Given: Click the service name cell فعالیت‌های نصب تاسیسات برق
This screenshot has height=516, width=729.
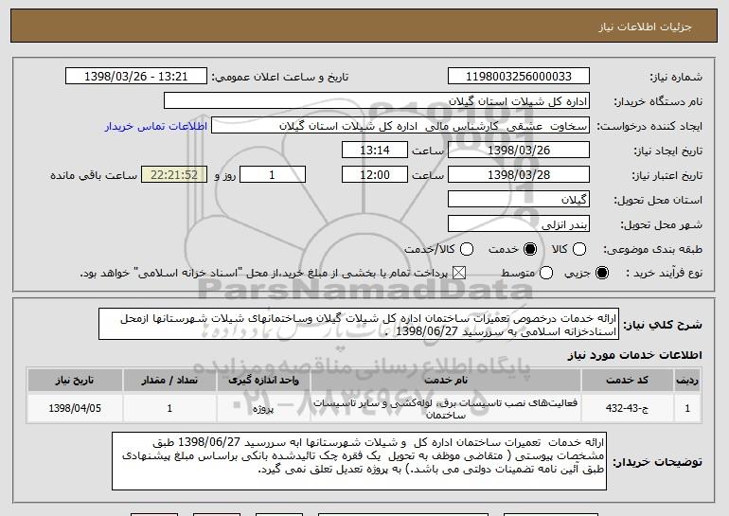Looking at the screenshot, I should click(445, 408).
